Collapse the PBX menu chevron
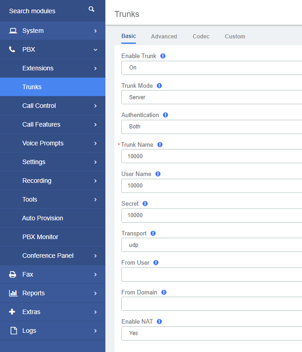This screenshot has height=352, width=302. pyautogui.click(x=95, y=50)
